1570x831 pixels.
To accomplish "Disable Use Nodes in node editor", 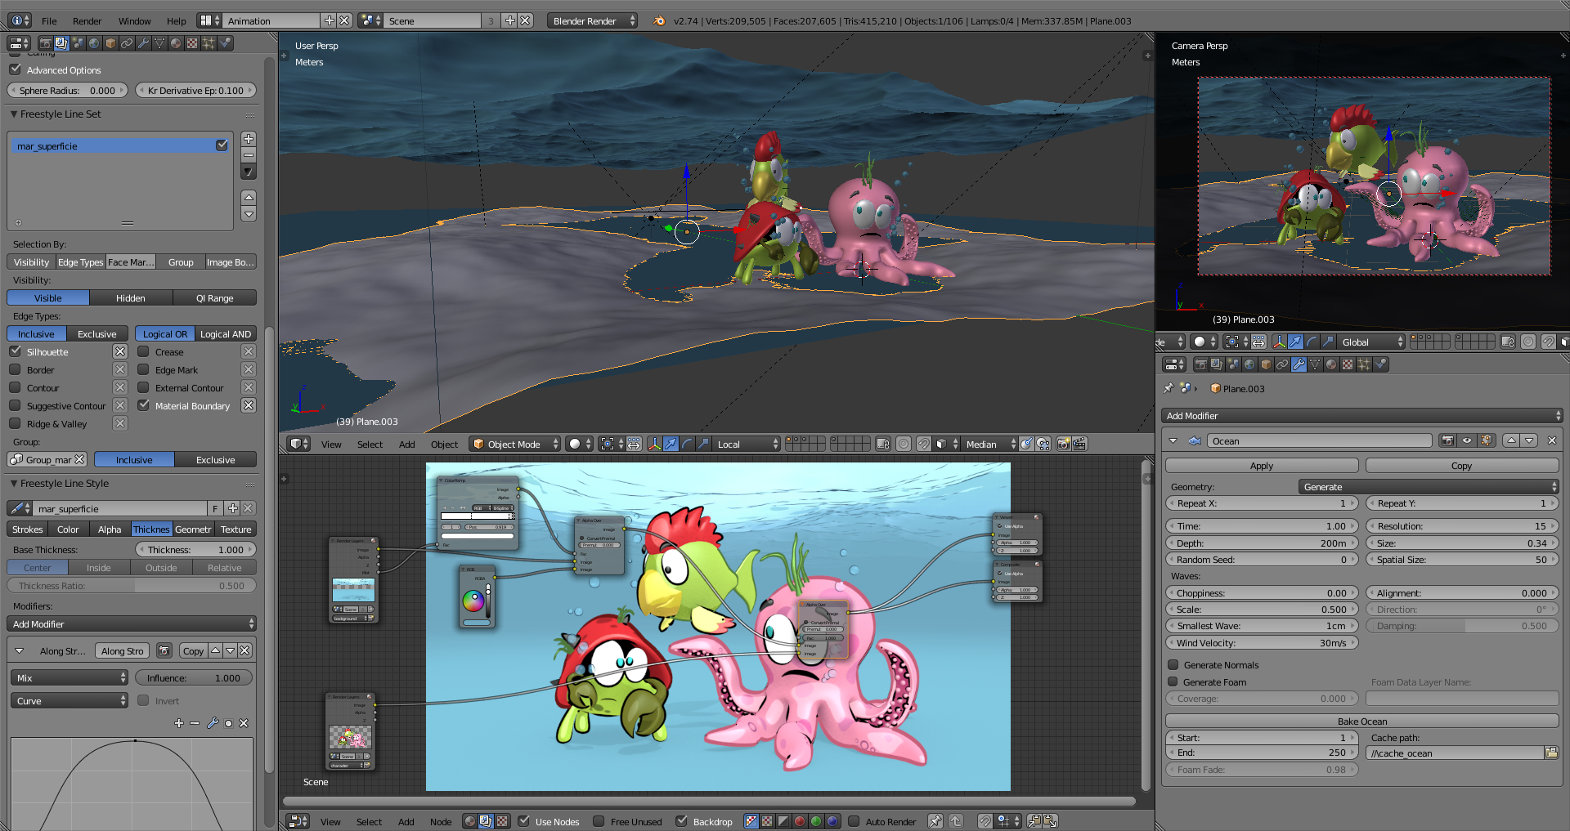I will [x=524, y=821].
